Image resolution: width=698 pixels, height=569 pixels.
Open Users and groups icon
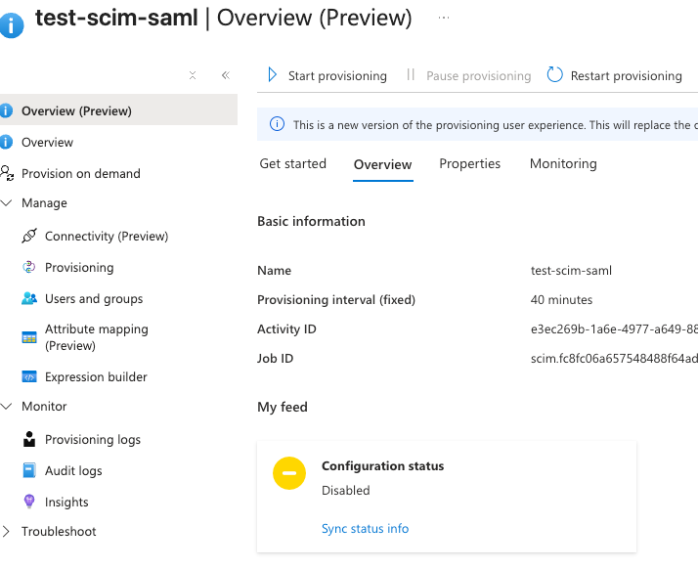(28, 299)
